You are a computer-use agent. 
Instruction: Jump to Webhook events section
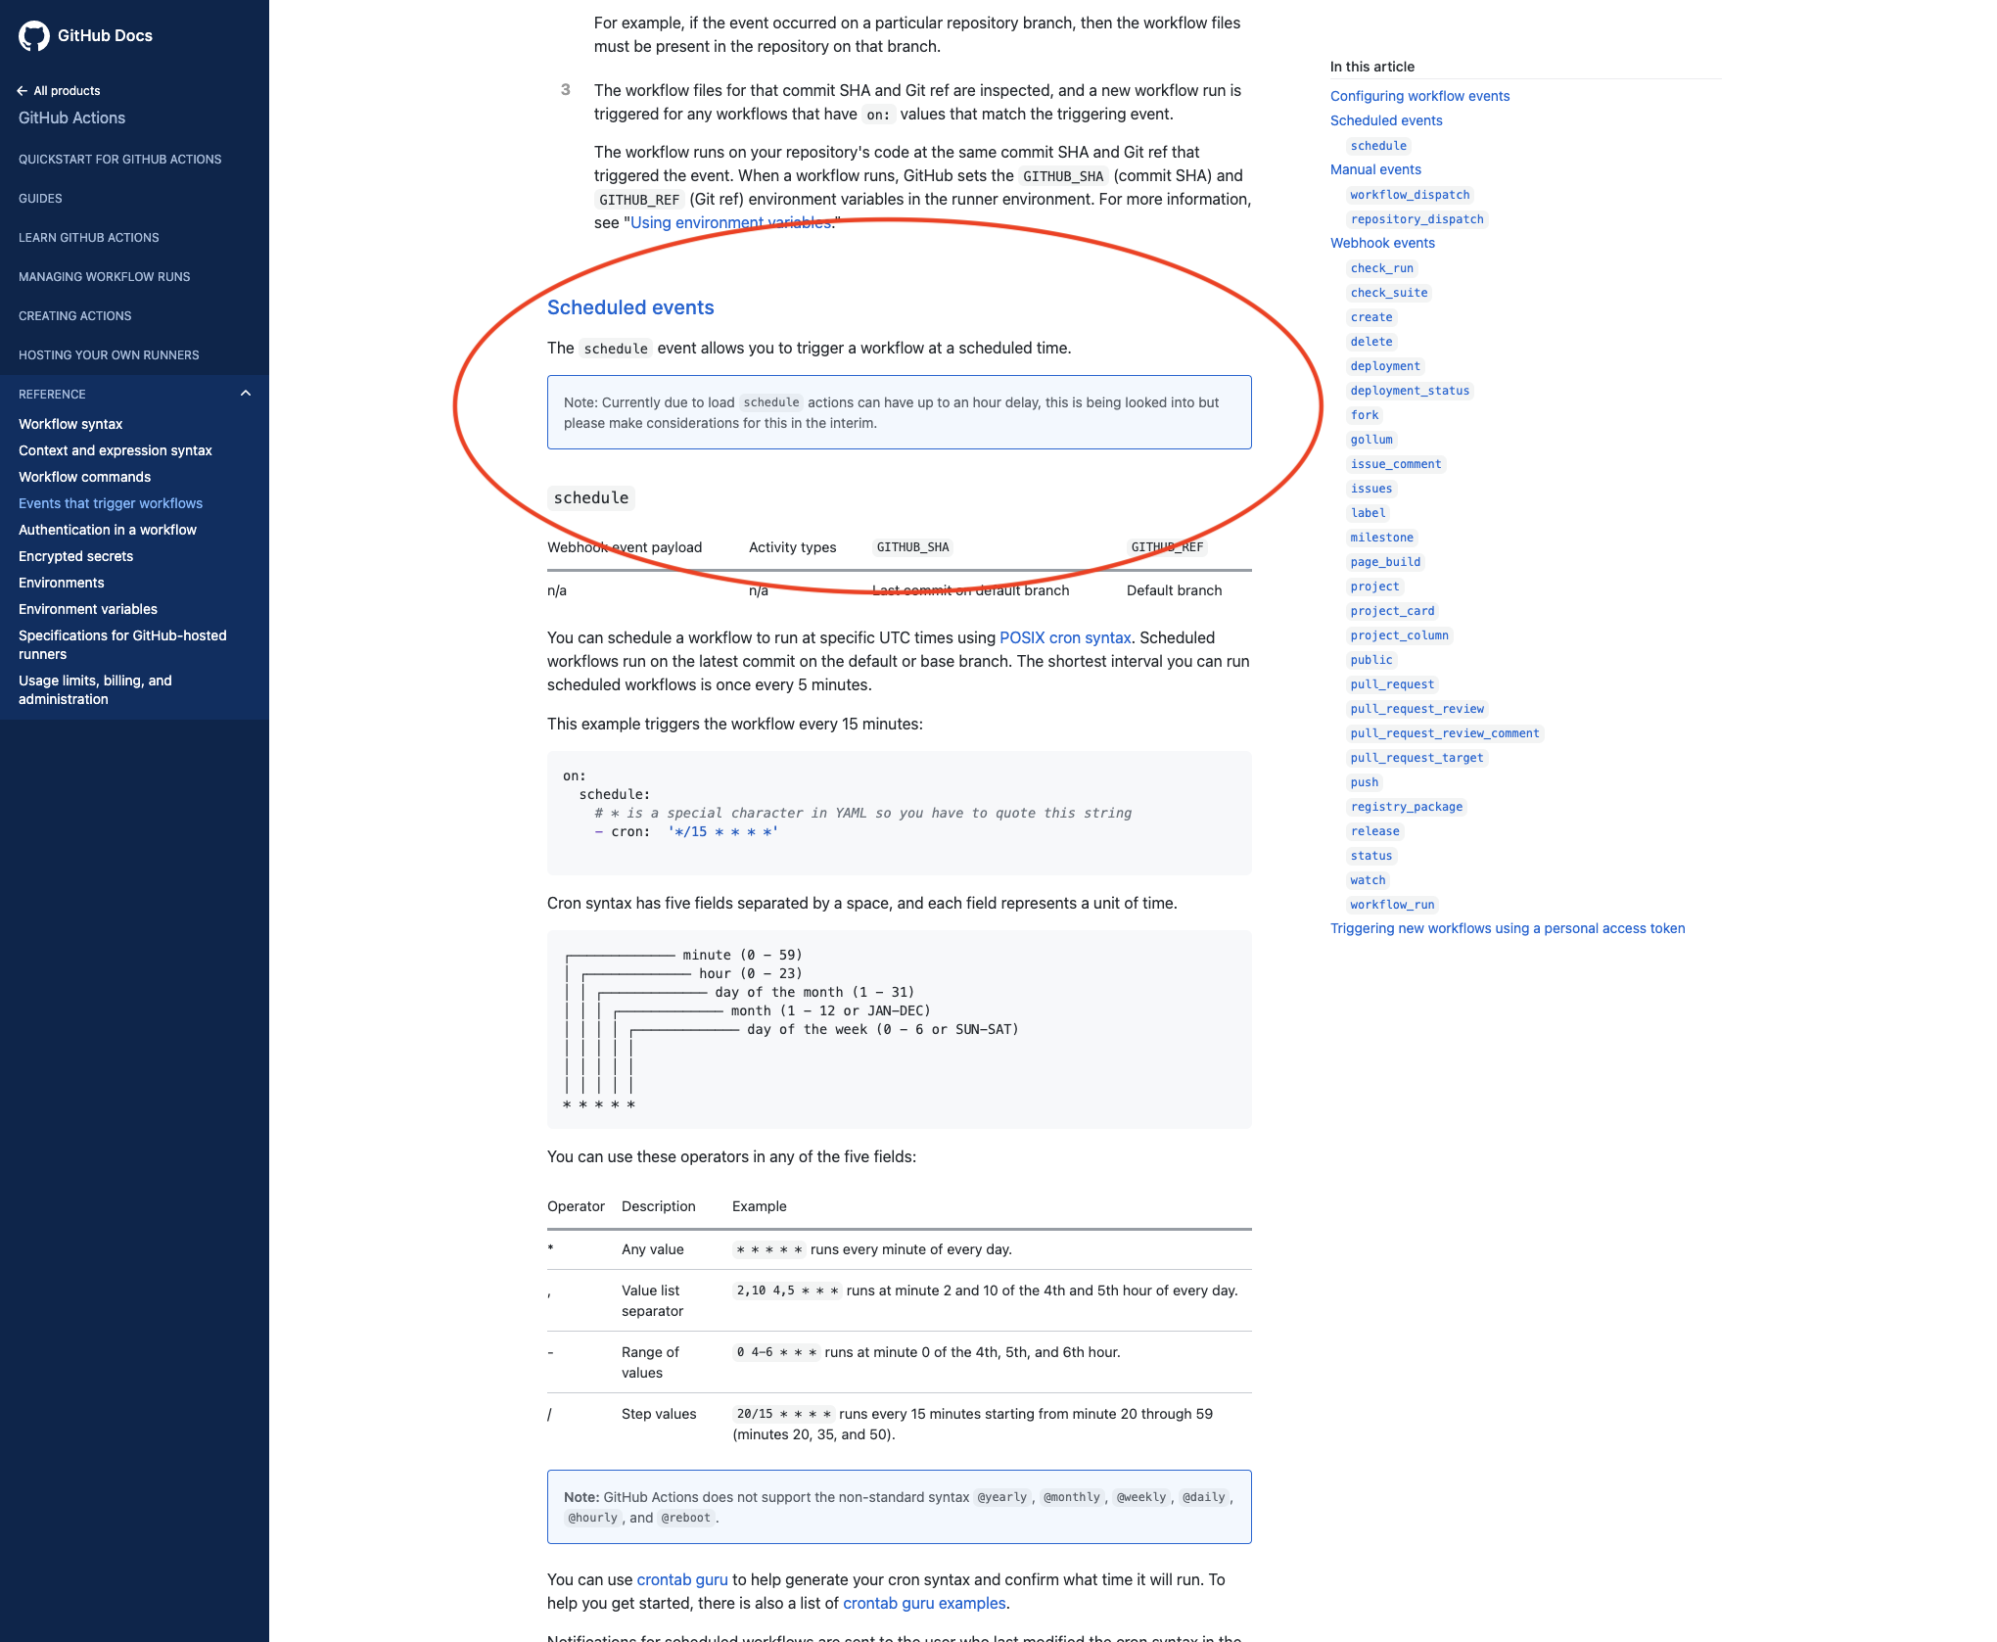pyautogui.click(x=1382, y=243)
